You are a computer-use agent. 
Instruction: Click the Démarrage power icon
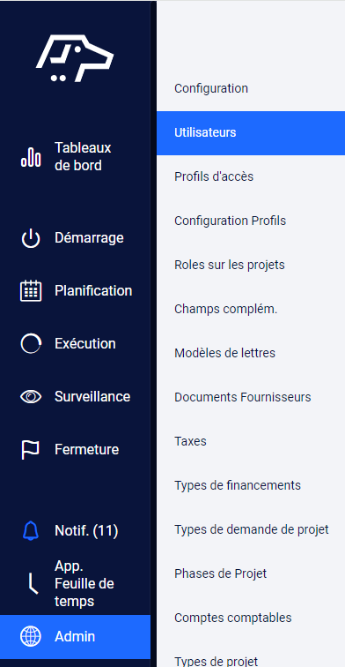tap(31, 238)
